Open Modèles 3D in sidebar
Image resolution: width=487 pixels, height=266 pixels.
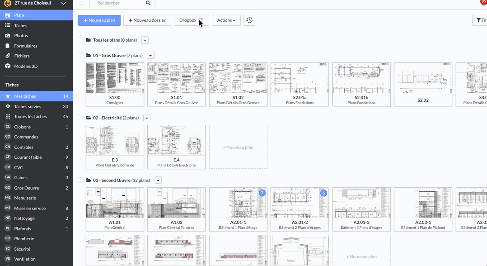pyautogui.click(x=26, y=66)
